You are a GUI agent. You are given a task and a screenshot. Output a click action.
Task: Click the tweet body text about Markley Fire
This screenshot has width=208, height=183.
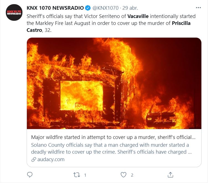pyautogui.click(x=111, y=23)
